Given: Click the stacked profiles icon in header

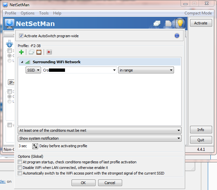Looking at the screenshot, I should click(157, 23).
